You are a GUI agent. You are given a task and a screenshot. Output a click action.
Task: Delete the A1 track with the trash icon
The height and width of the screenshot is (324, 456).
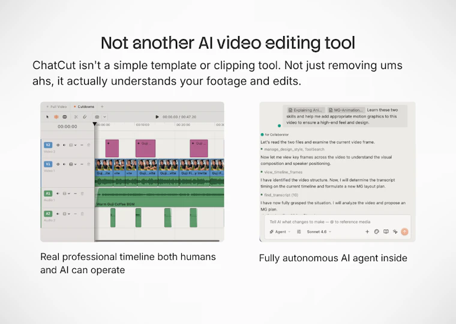82,193
